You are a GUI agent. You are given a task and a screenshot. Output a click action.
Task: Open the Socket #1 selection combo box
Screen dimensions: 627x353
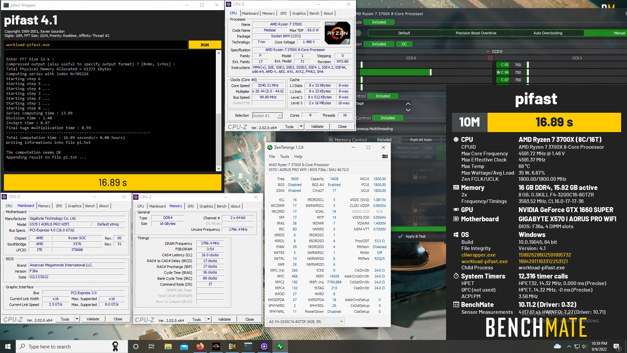[267, 116]
